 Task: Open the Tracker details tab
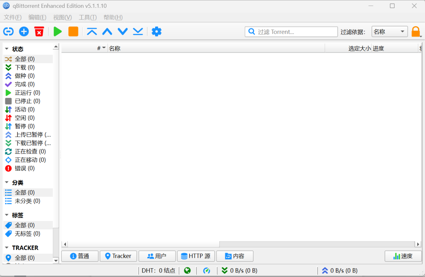click(118, 256)
